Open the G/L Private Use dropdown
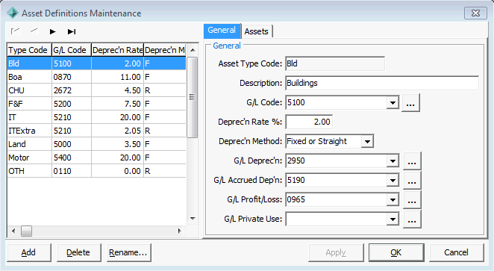The height and width of the screenshot is (271, 494). [x=393, y=219]
